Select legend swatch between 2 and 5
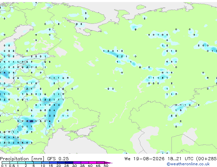217x167 pixels. [29, 163]
